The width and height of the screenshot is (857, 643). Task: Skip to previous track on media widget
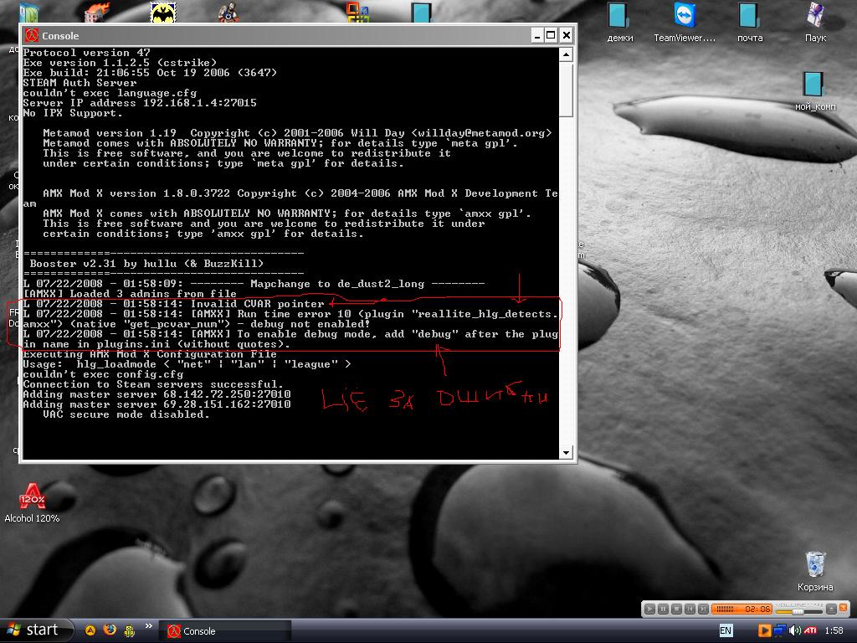click(690, 609)
